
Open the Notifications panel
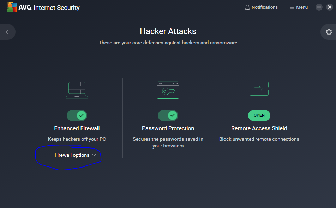[x=261, y=7]
